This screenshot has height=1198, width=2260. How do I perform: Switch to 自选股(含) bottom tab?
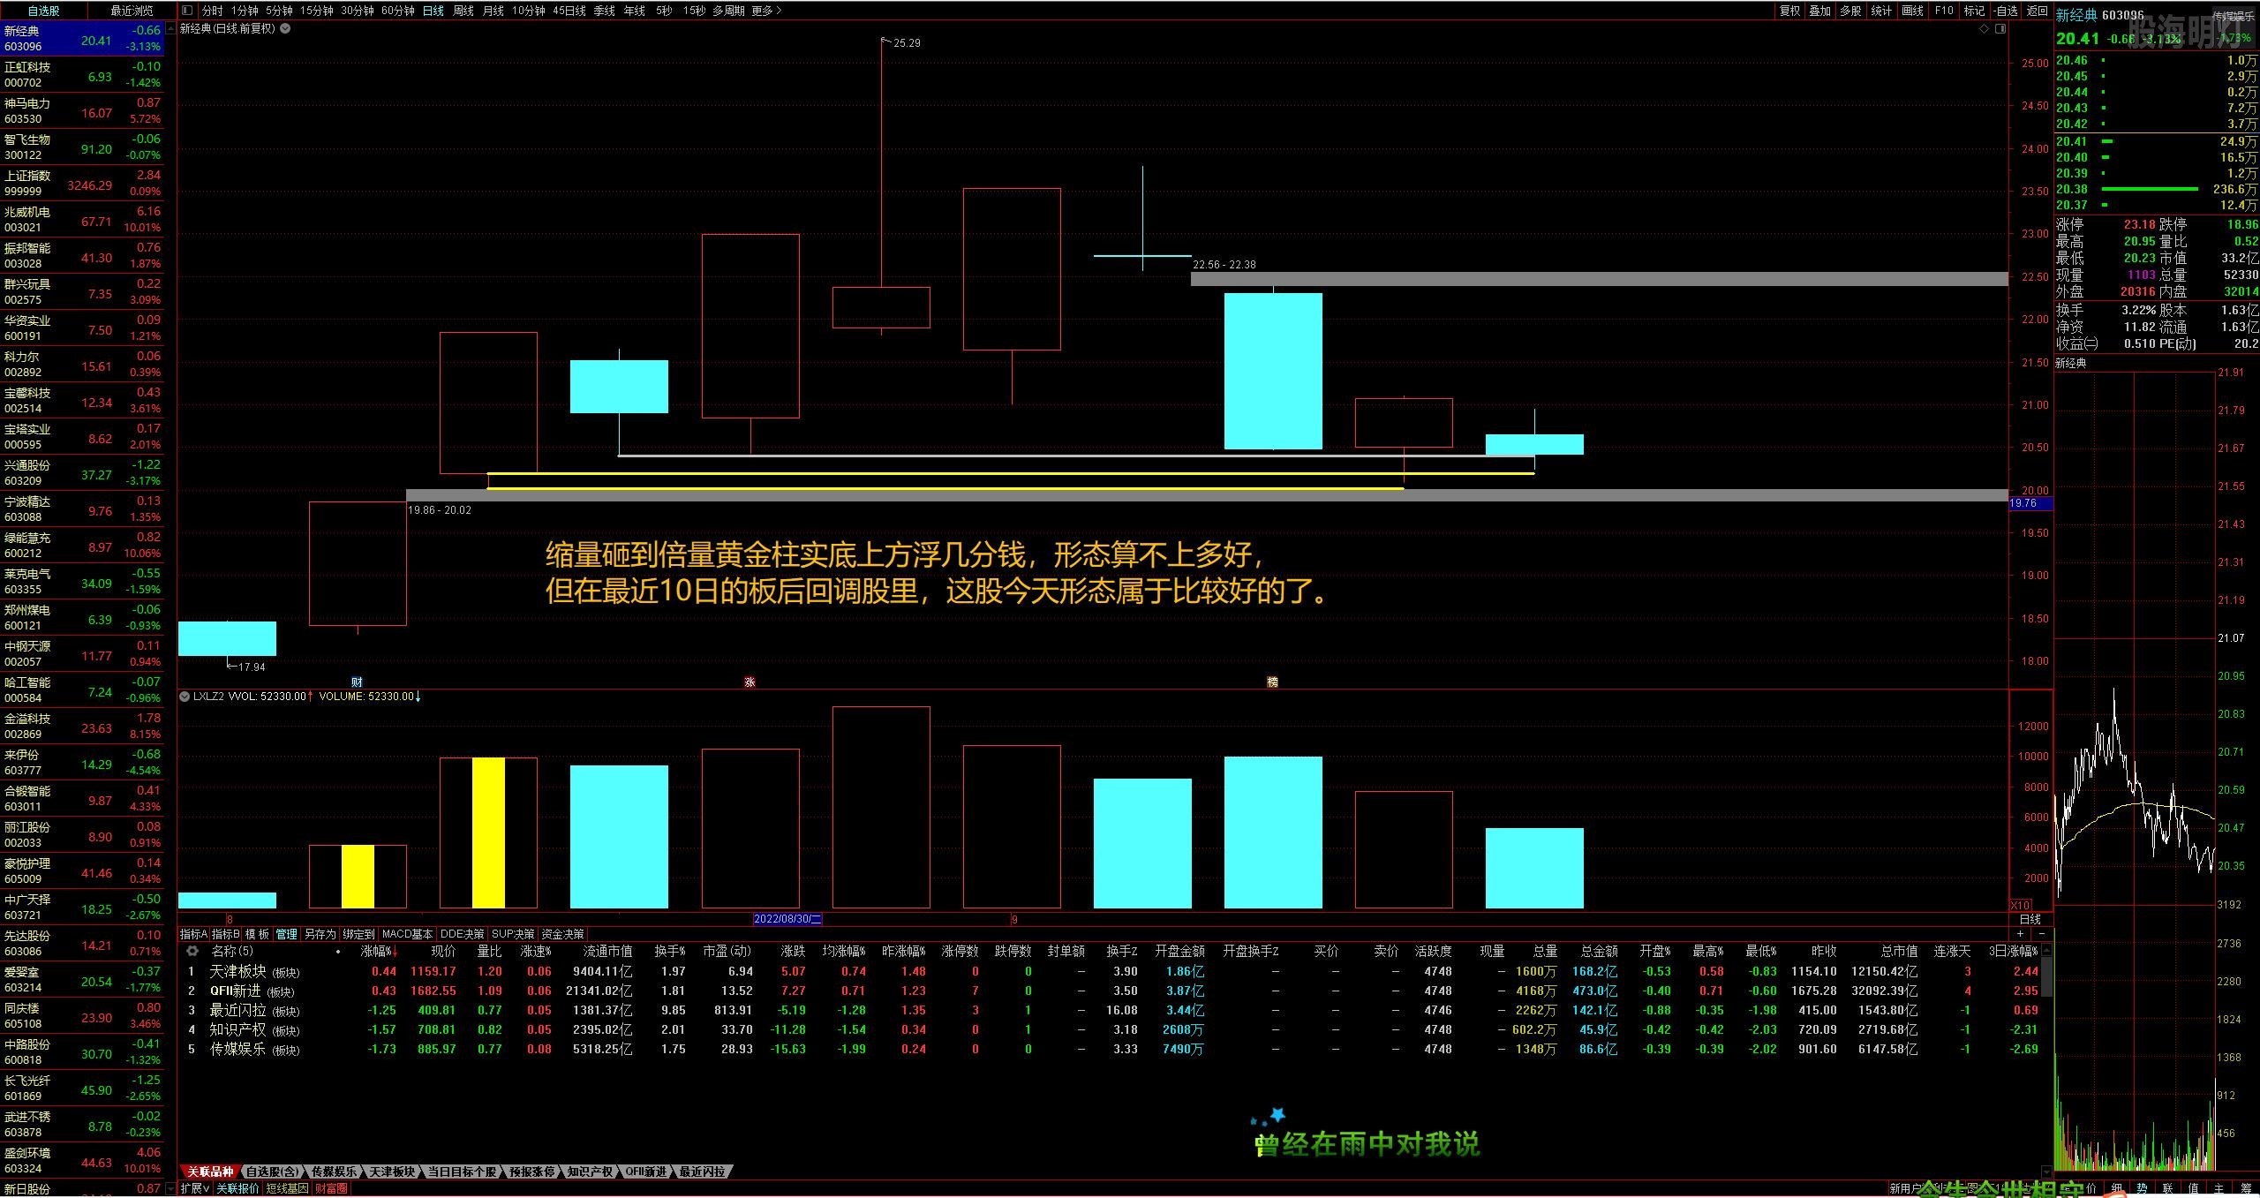[x=272, y=1172]
